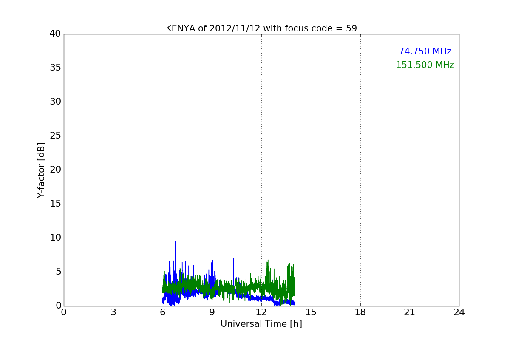Click the y-axis tick label '40'

point(55,34)
